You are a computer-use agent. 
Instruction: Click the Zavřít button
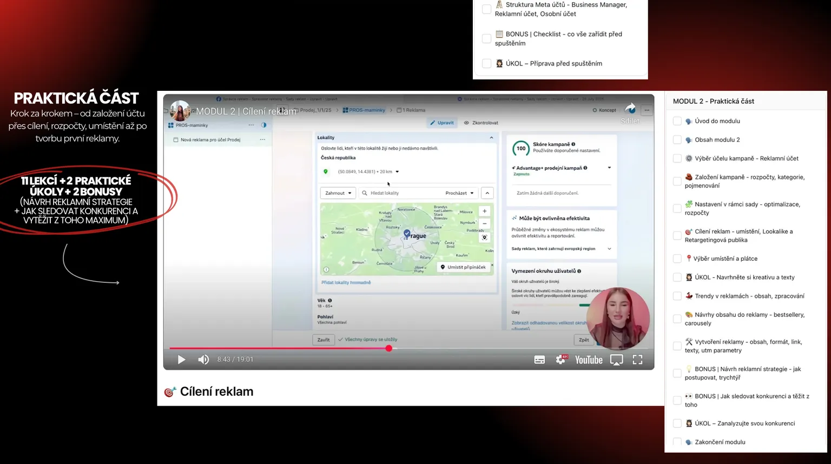324,340
